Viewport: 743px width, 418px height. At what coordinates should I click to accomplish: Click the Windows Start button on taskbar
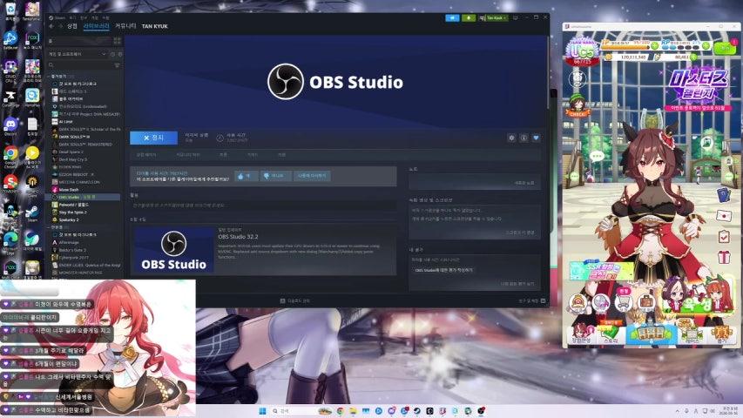(x=262, y=411)
